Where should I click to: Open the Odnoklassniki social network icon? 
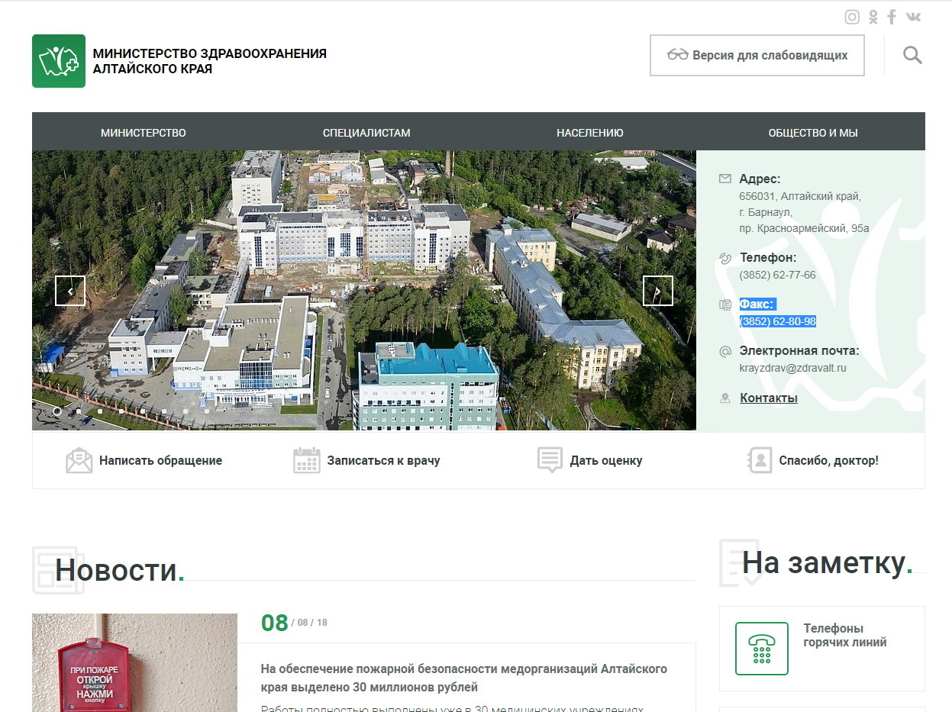pyautogui.click(x=873, y=17)
